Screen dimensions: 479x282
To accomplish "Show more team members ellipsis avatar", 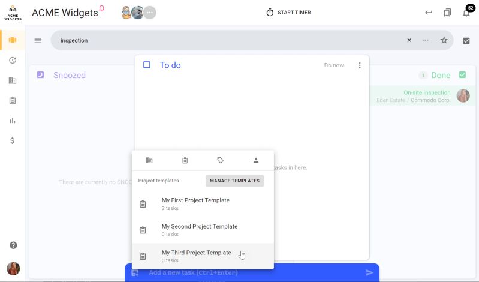I will [x=150, y=13].
